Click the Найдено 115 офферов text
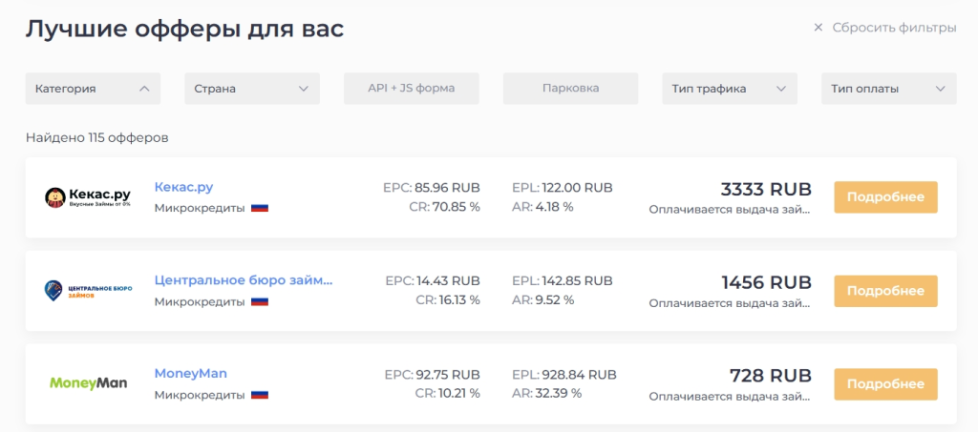The image size is (978, 432). 96,138
